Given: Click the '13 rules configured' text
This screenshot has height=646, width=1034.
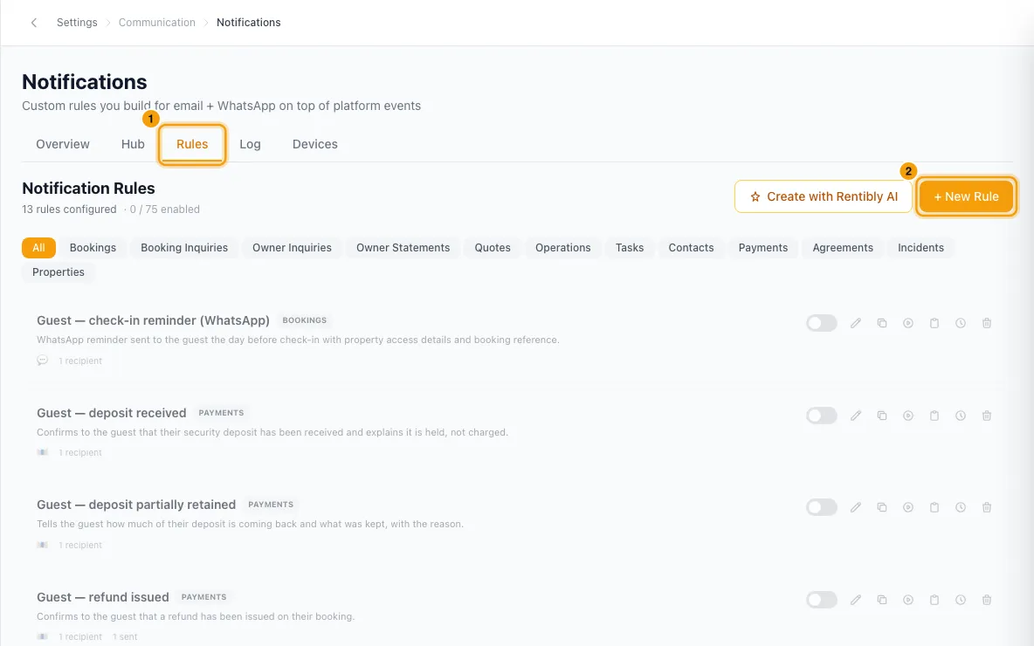Looking at the screenshot, I should pyautogui.click(x=69, y=210).
